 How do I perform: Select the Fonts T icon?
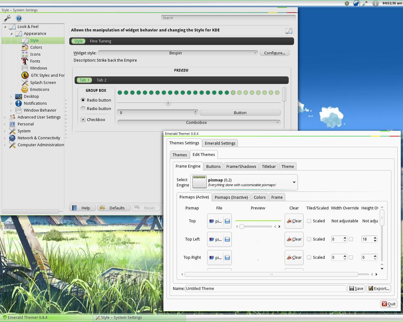coord(25,61)
